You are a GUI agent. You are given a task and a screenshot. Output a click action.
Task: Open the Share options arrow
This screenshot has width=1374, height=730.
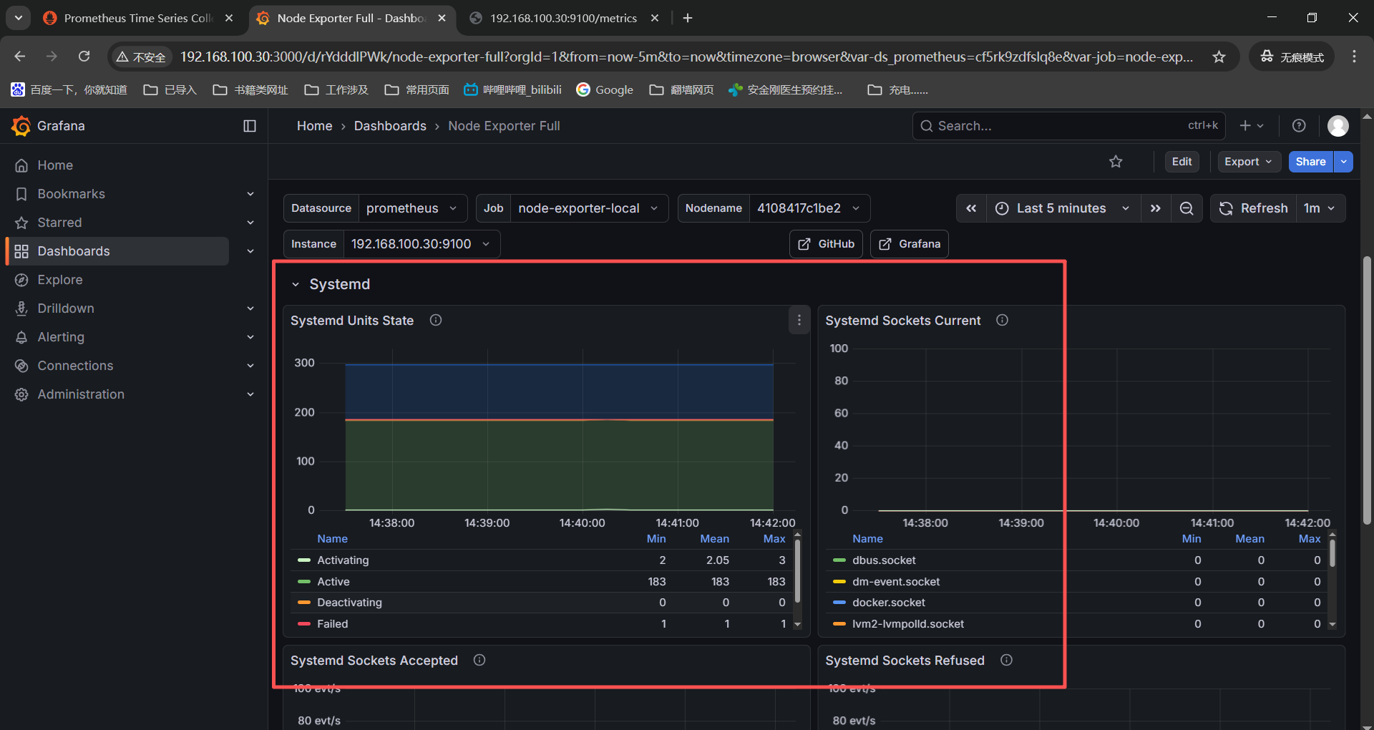(1344, 162)
